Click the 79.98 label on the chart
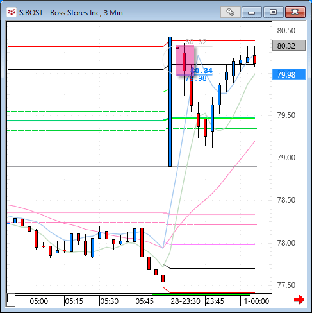 196,78
